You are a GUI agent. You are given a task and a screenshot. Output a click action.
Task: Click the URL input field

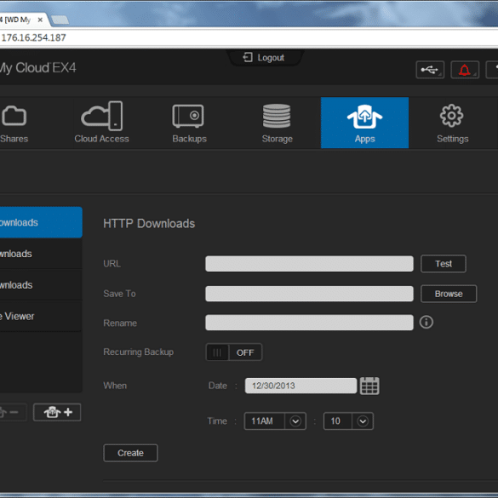pos(309,264)
